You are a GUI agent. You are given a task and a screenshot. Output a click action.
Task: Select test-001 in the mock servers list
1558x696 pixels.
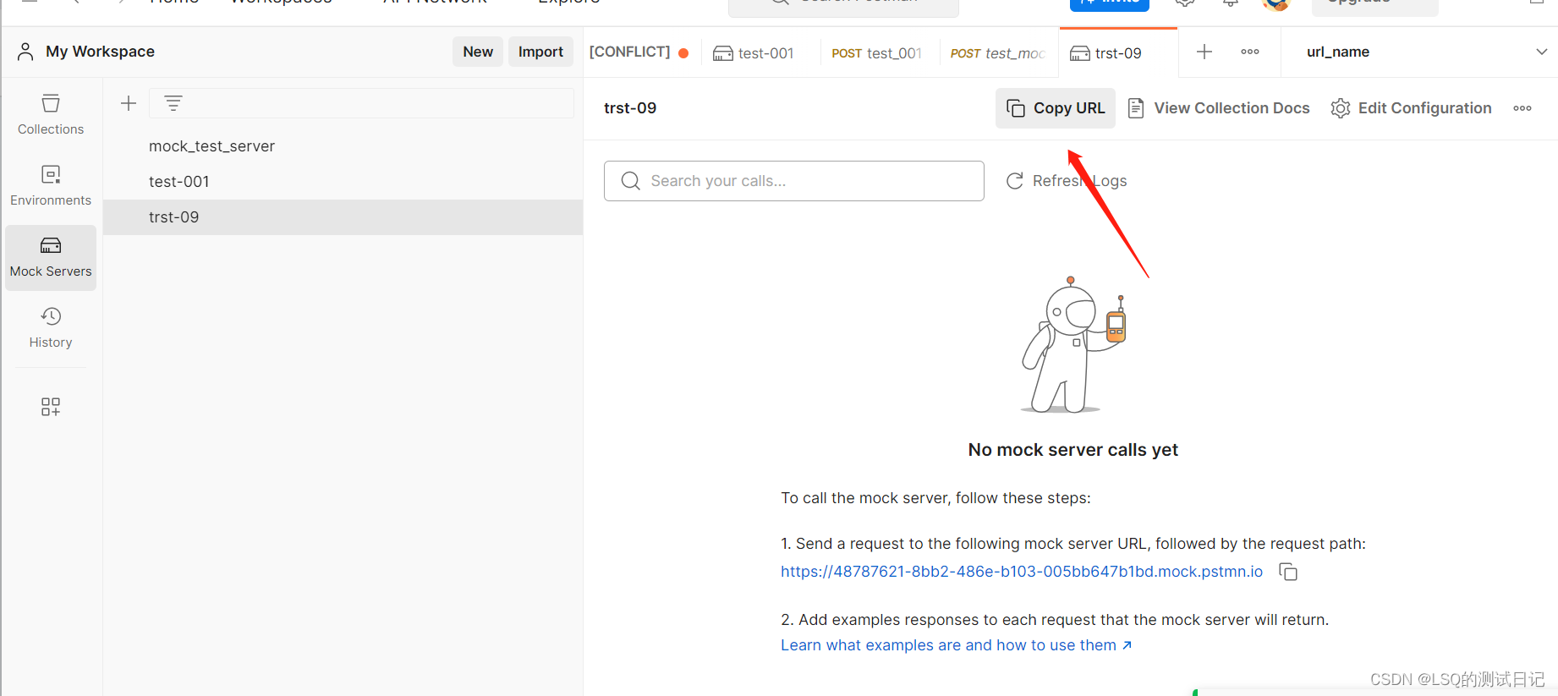[343, 182]
